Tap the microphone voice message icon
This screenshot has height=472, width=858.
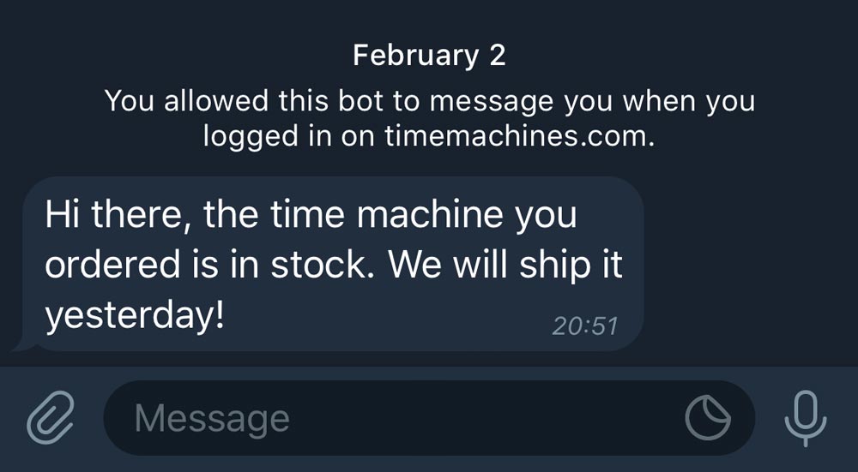click(x=806, y=419)
